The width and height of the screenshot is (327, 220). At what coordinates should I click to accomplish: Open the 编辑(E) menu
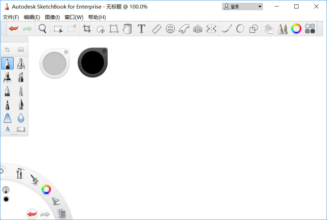click(32, 17)
